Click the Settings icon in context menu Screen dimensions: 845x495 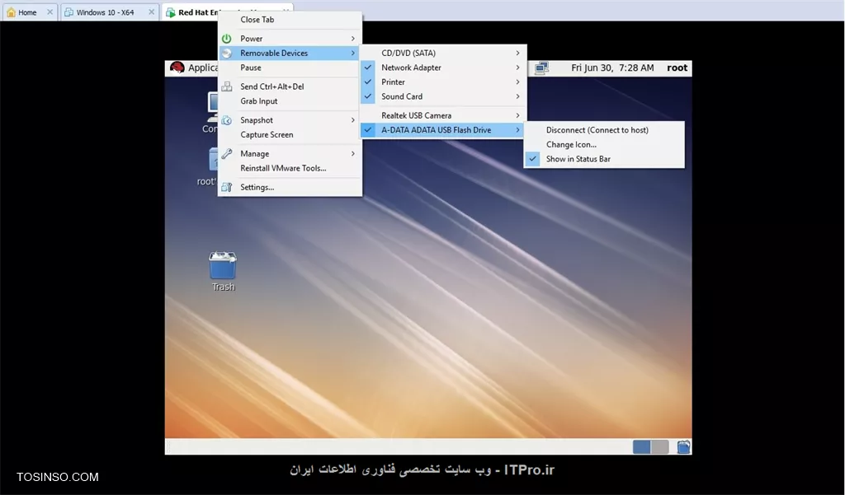coord(226,187)
